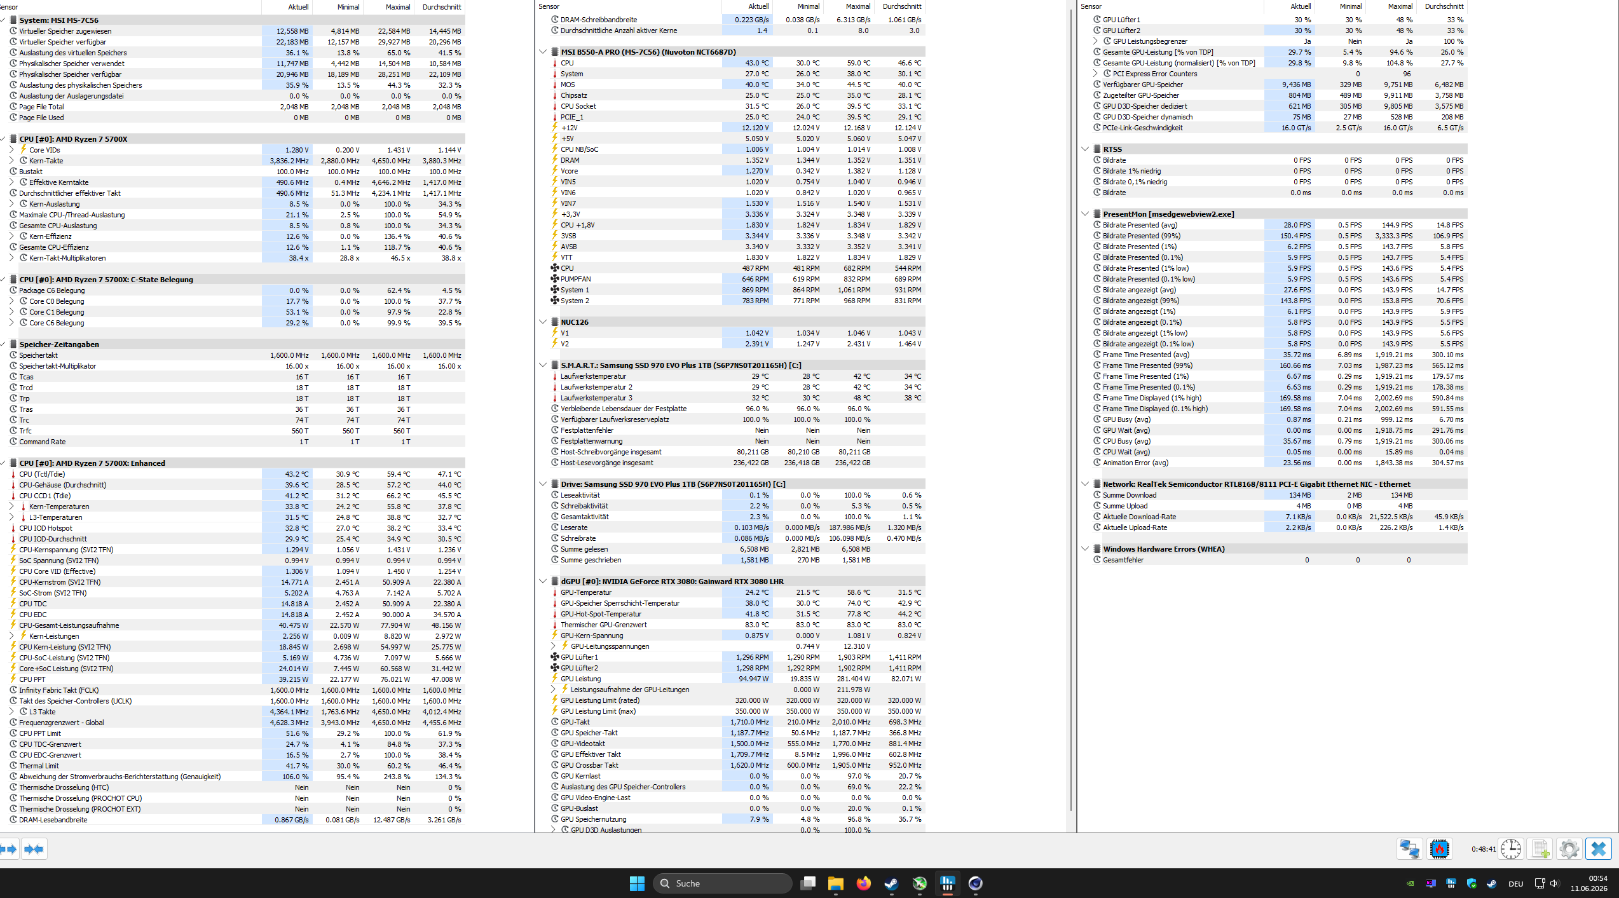Image resolution: width=1619 pixels, height=898 pixels.
Task: Expand the Kern-Takte row
Action: [x=12, y=161]
